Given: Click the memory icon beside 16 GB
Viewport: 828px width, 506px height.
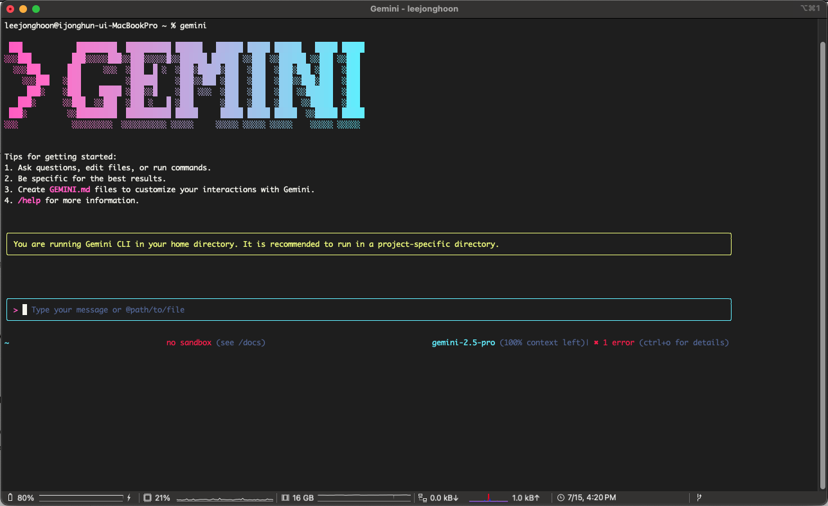Looking at the screenshot, I should pyautogui.click(x=286, y=498).
